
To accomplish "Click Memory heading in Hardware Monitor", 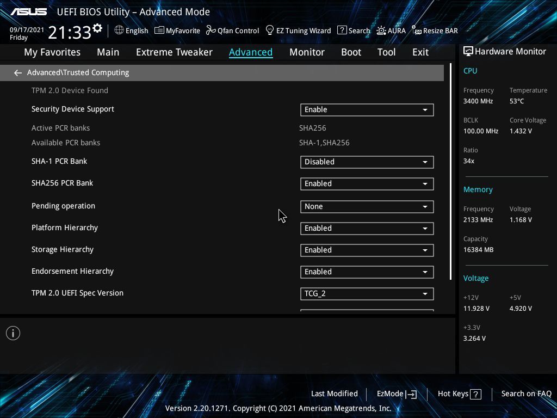I will coord(478,189).
